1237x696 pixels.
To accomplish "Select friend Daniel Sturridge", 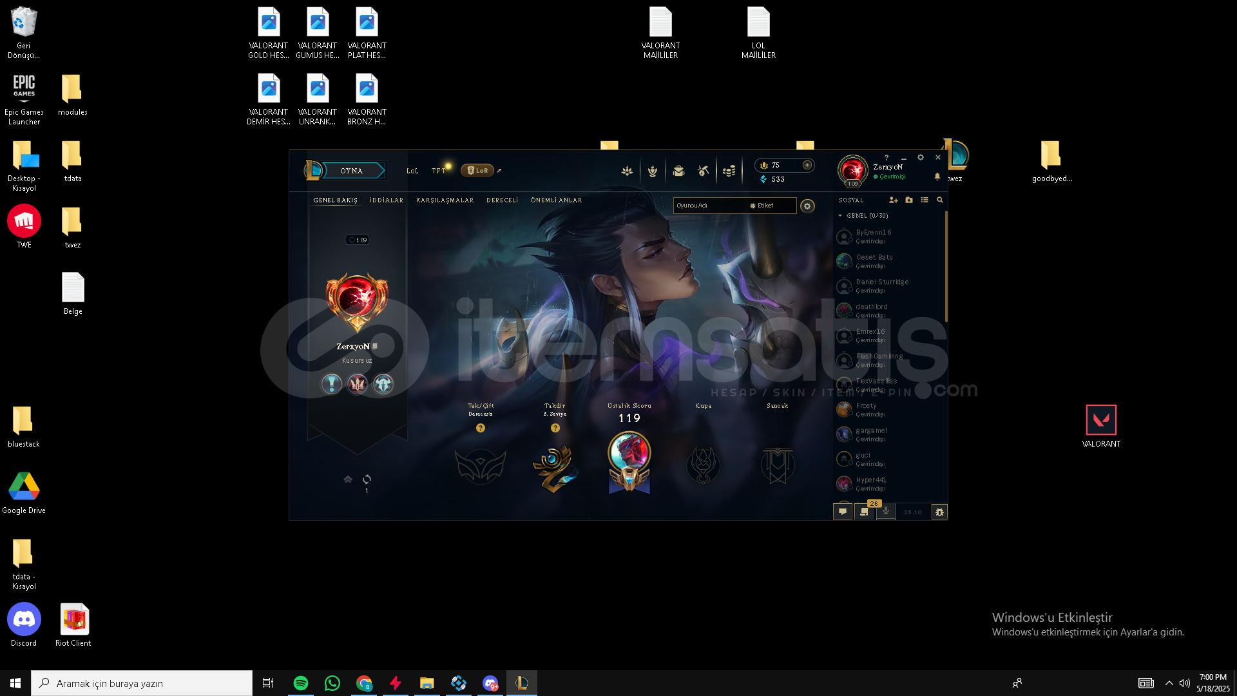I will click(889, 286).
